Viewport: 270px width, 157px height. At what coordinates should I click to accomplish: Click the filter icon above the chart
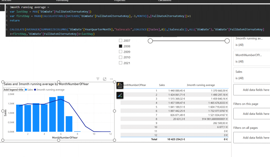point(98,79)
